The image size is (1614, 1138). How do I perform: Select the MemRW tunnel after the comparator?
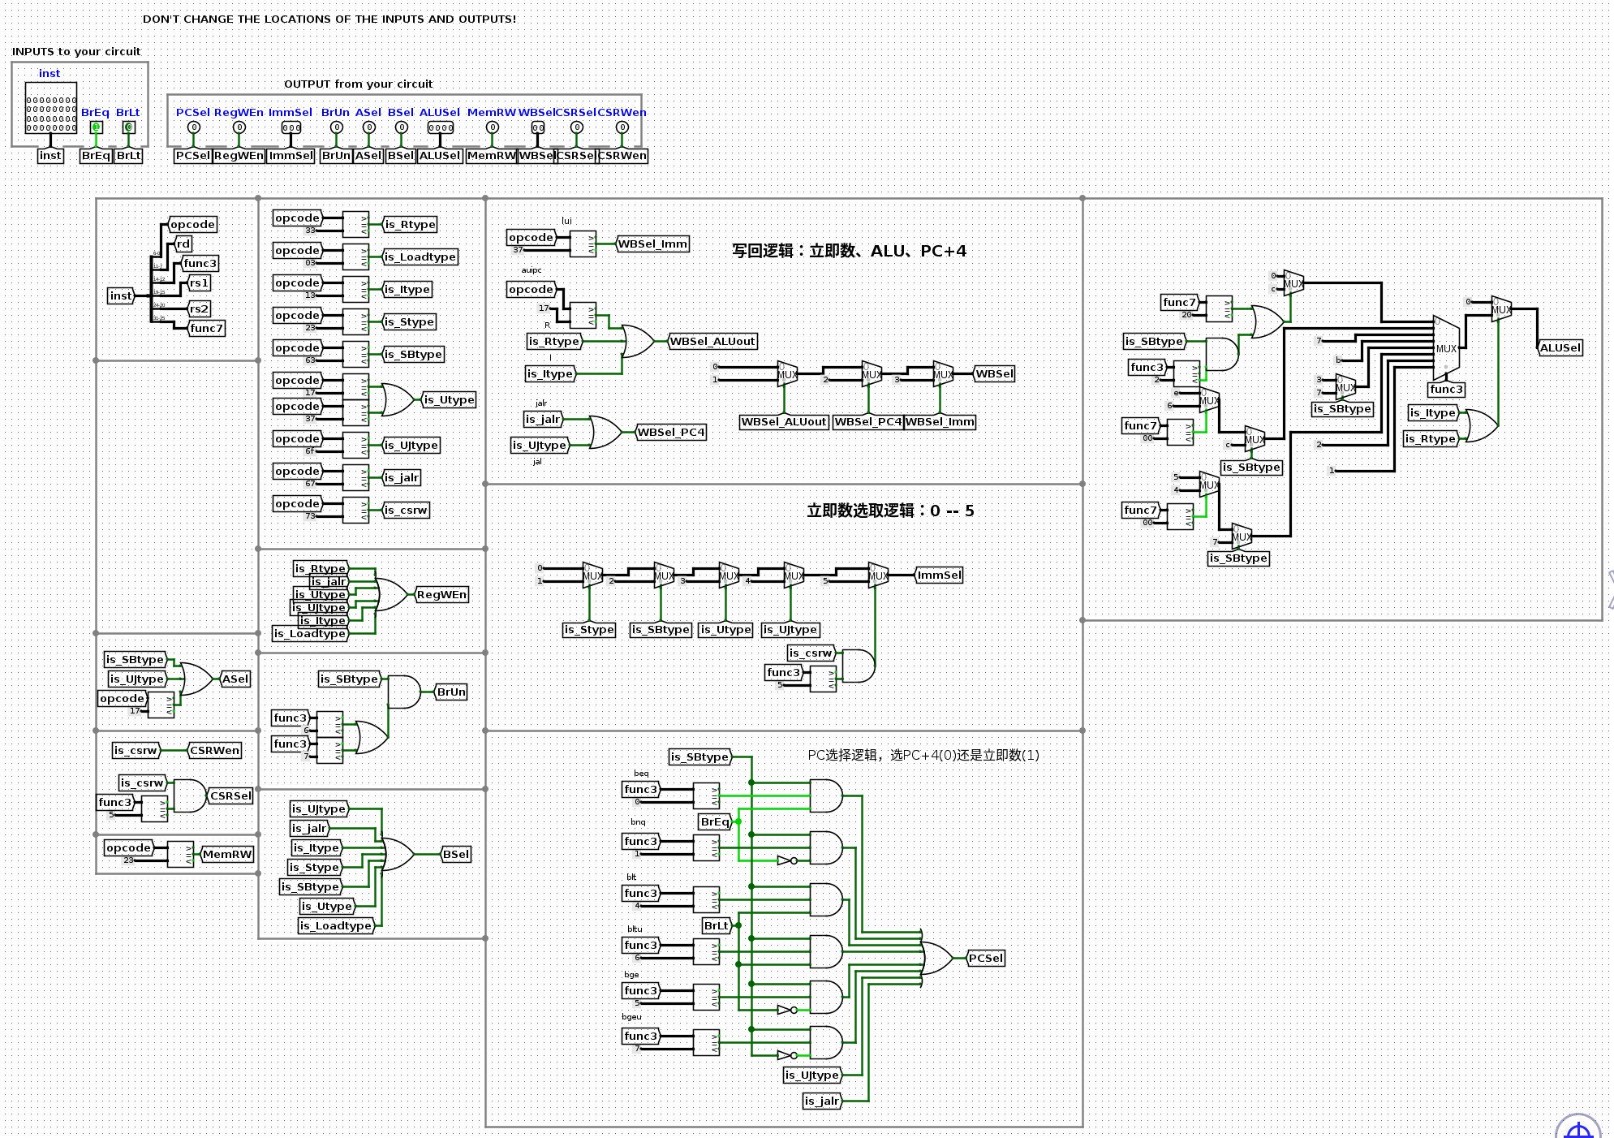(x=226, y=854)
